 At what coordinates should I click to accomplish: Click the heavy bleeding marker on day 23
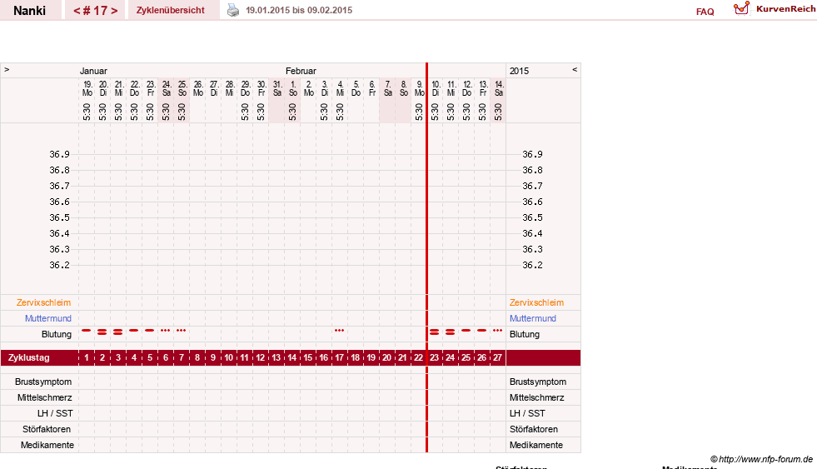[435, 332]
